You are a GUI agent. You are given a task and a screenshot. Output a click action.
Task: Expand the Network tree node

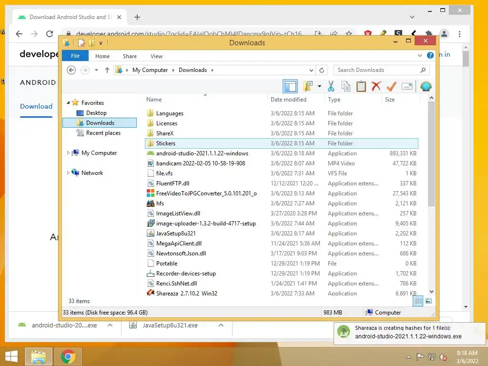point(68,173)
